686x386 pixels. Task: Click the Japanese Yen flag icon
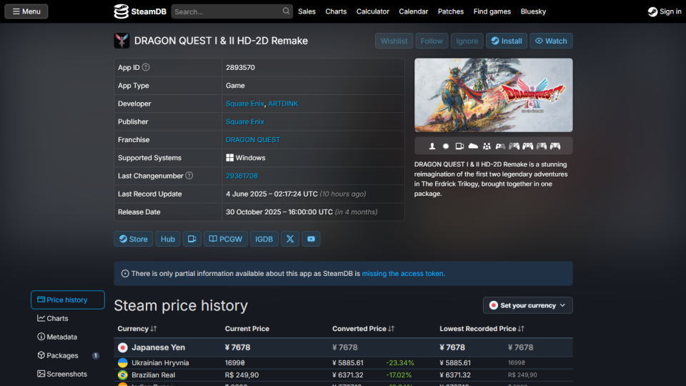(122, 347)
